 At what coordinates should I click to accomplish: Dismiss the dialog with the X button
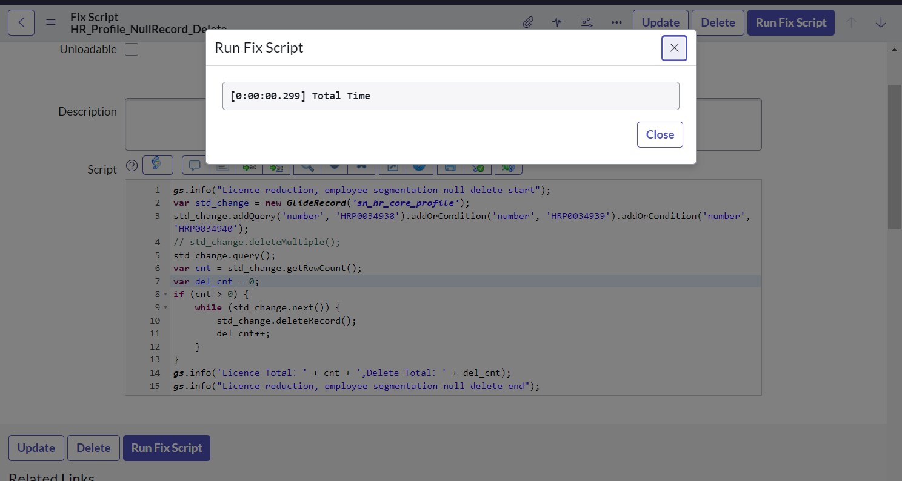(674, 48)
